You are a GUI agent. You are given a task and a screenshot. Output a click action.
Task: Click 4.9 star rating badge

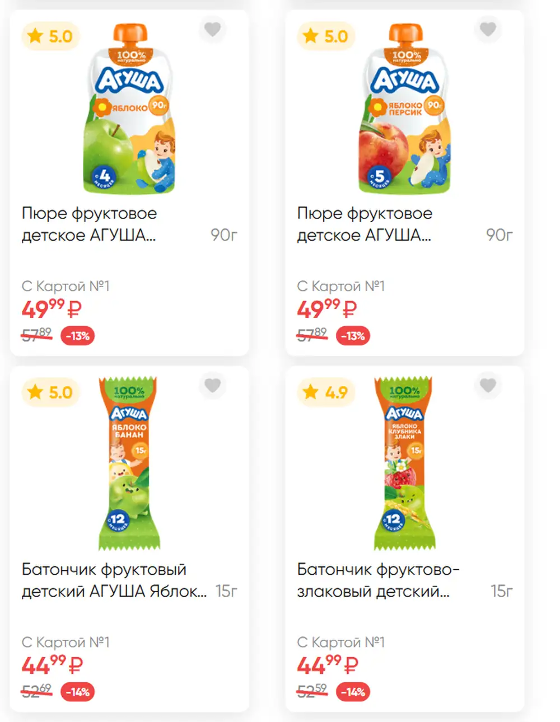[326, 392]
